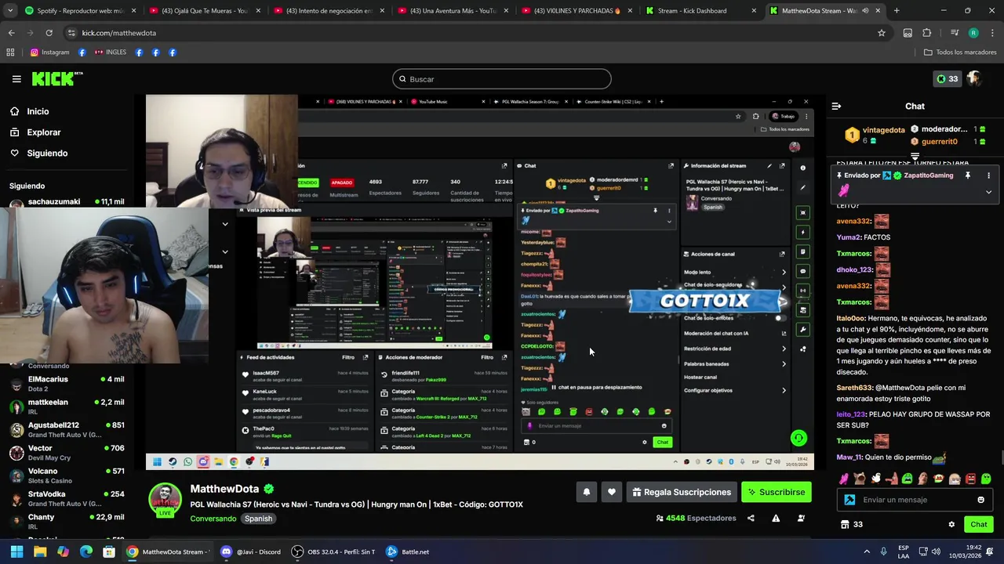Expand the pinned message chevron
Screen dimensions: 1004x564
coord(988,192)
